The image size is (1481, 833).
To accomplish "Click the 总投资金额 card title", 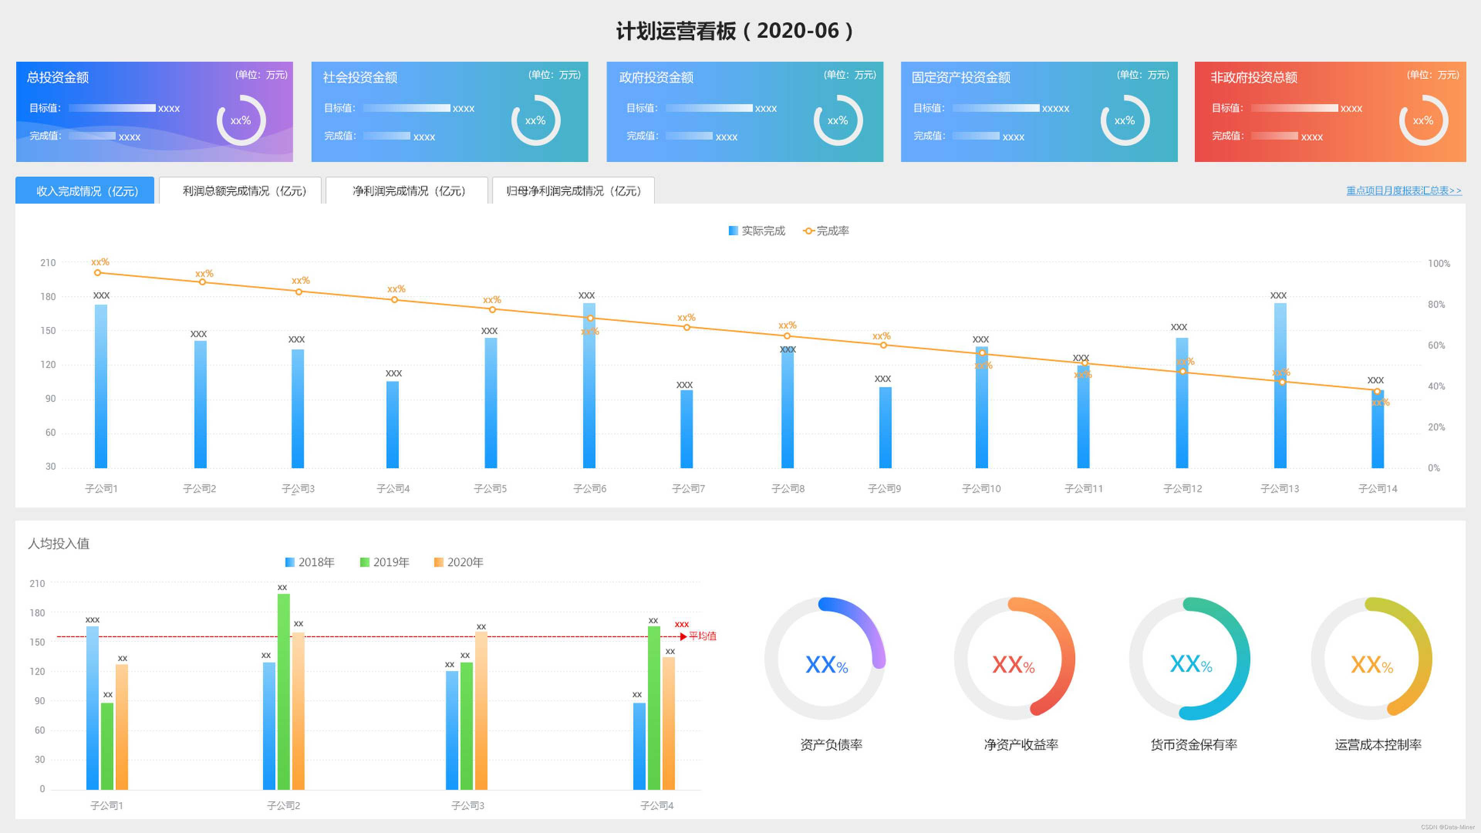I will tap(57, 77).
